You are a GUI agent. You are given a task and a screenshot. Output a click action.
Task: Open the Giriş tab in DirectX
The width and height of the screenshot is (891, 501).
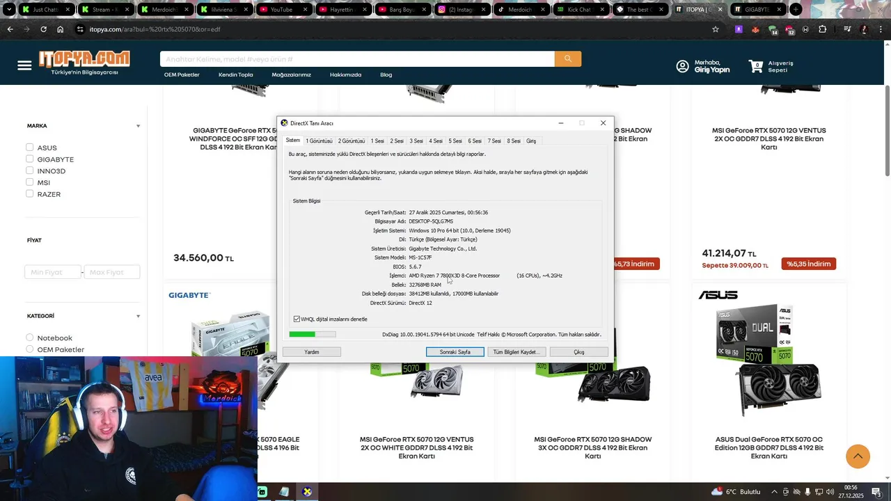tap(531, 141)
